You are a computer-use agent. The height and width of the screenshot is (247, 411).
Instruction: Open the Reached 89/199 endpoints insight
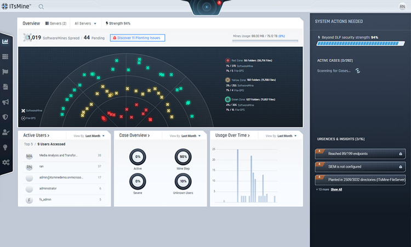tap(361, 154)
